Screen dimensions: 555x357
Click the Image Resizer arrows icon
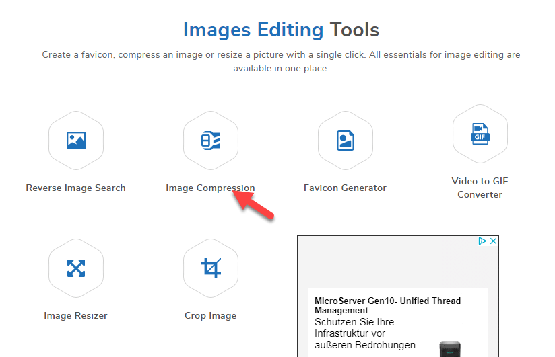(x=76, y=268)
